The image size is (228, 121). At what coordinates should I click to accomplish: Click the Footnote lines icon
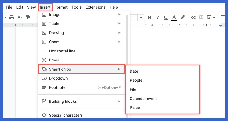pos(44,87)
